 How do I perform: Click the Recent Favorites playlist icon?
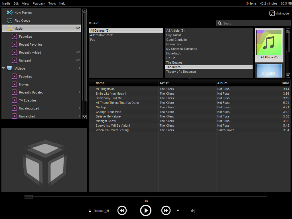tap(14, 44)
